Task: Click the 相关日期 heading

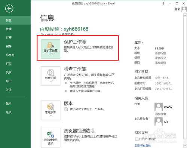Action: 141,72
